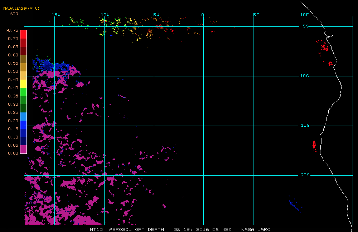
Task: Select the 08 19, 2016 08:45Z timestamp
Action: 203,230
